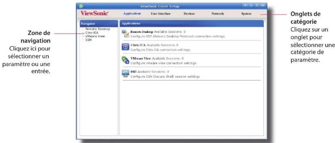Switch to the User Interface tab
The image size is (335, 143).
coord(160,14)
